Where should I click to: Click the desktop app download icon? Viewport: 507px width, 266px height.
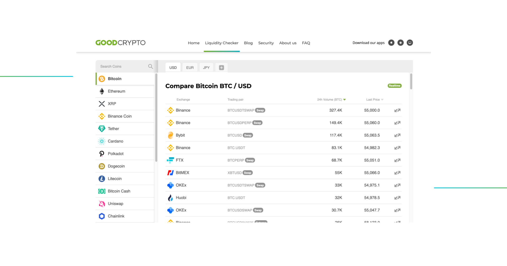(410, 42)
